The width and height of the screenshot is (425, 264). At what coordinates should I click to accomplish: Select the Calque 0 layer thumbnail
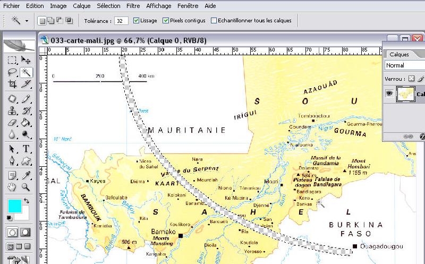tap(405, 94)
